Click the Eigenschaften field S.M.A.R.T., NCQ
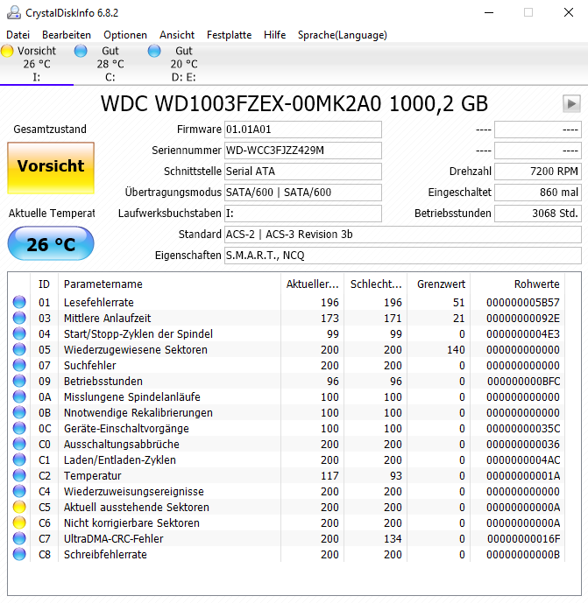The width and height of the screenshot is (588, 603). tap(403, 256)
